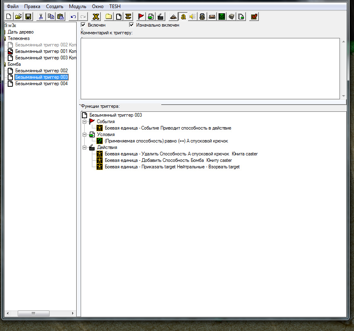Open the Object Manager cube icon

point(231,17)
